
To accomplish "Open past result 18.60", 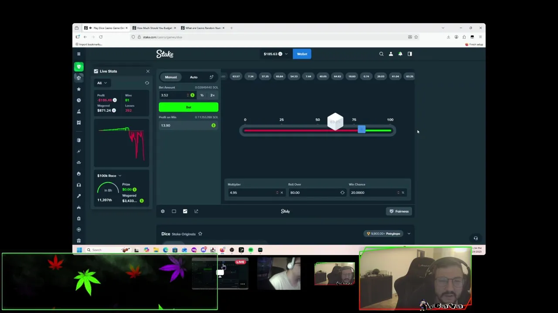I will 352,77.
